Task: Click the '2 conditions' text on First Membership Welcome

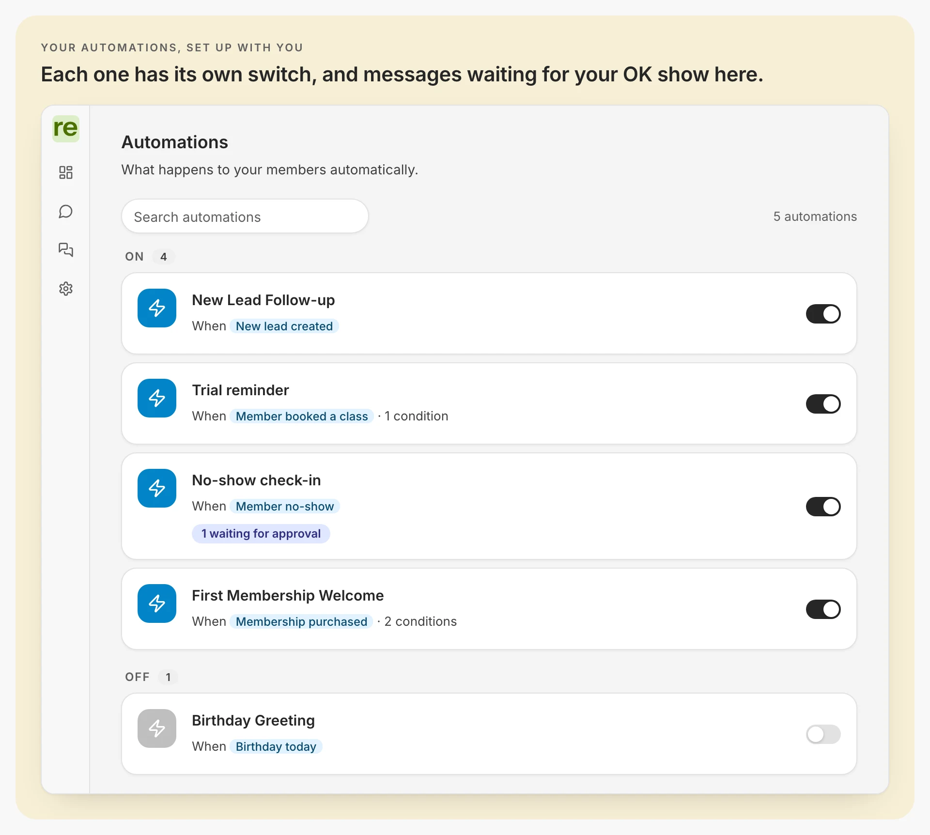Action: 421,622
